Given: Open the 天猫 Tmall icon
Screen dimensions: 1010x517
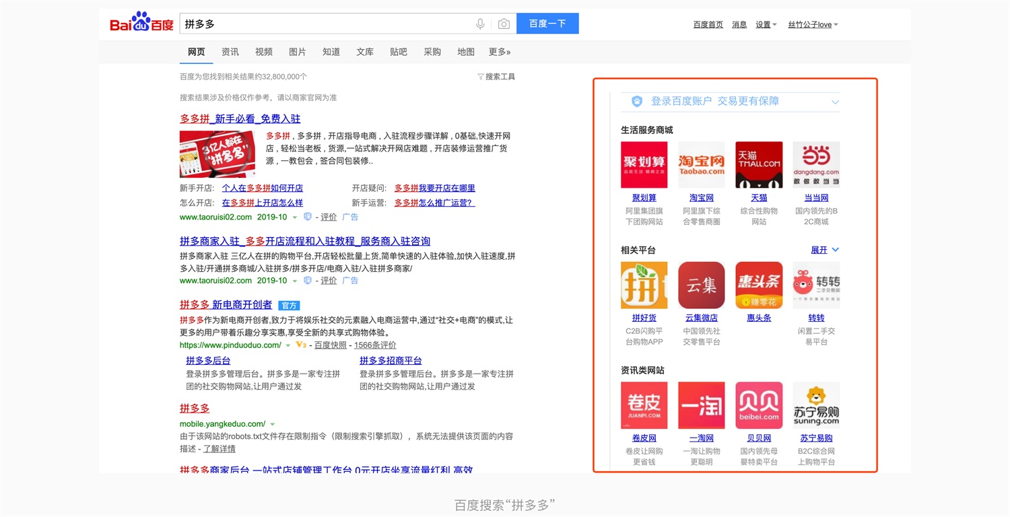Looking at the screenshot, I should coord(759,165).
